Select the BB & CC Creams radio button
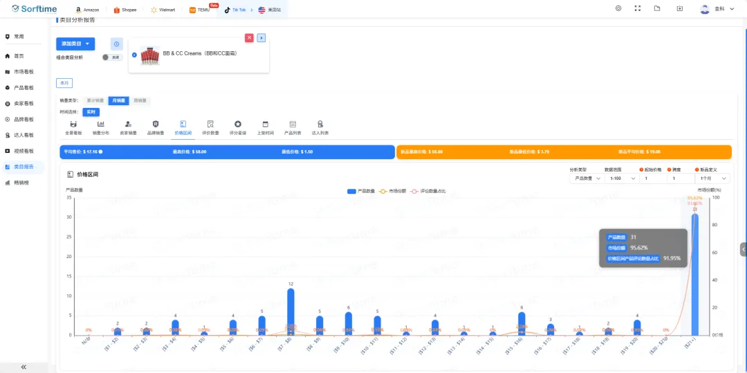The image size is (747, 373). 134,55
